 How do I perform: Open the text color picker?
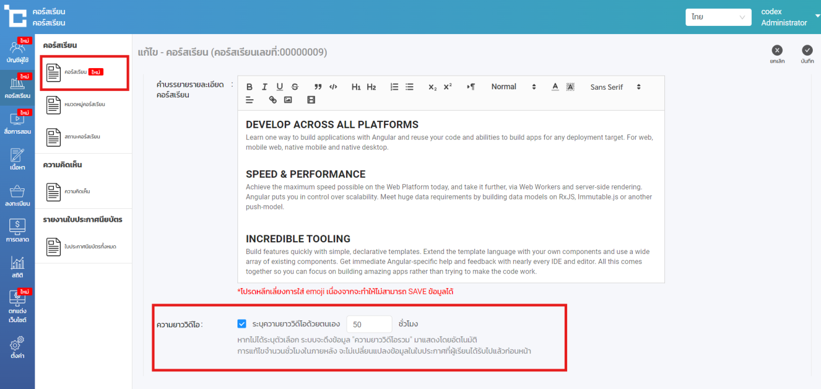(555, 87)
